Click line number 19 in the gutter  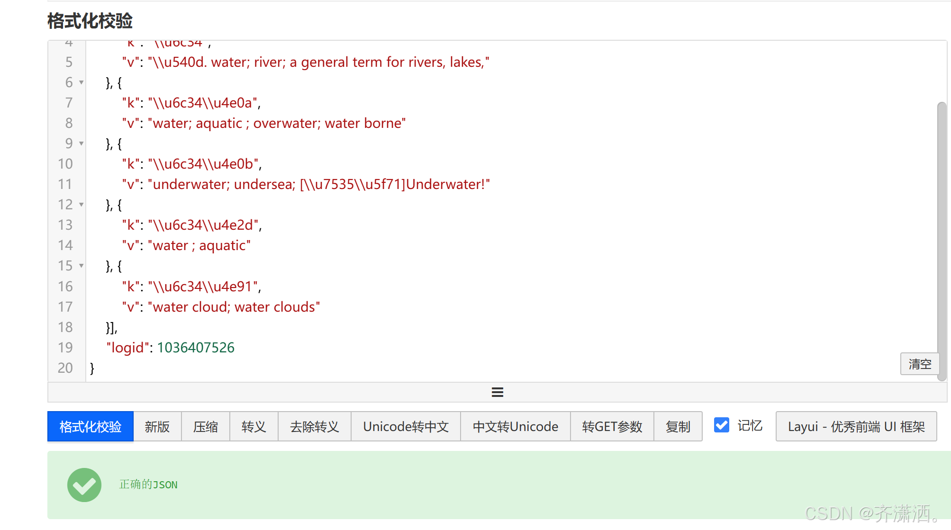coord(65,348)
